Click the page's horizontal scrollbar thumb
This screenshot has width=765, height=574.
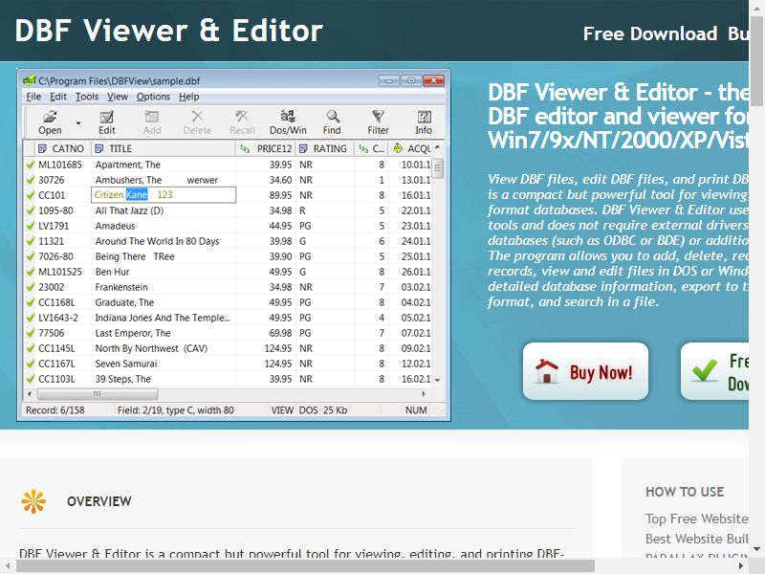click(x=305, y=566)
